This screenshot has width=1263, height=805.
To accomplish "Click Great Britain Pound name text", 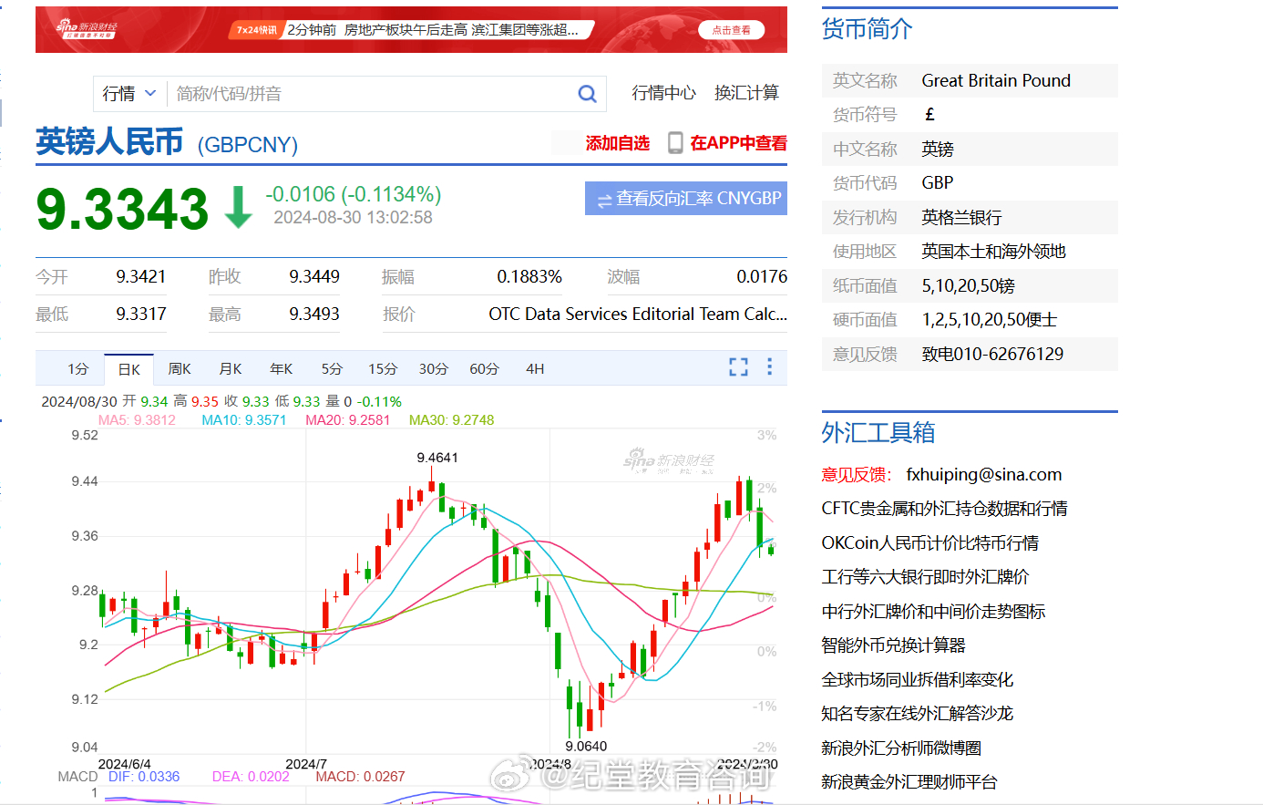I will [x=996, y=80].
